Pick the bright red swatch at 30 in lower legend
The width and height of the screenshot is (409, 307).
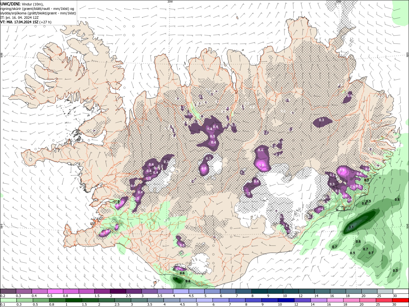pyautogui.click(x=400, y=300)
